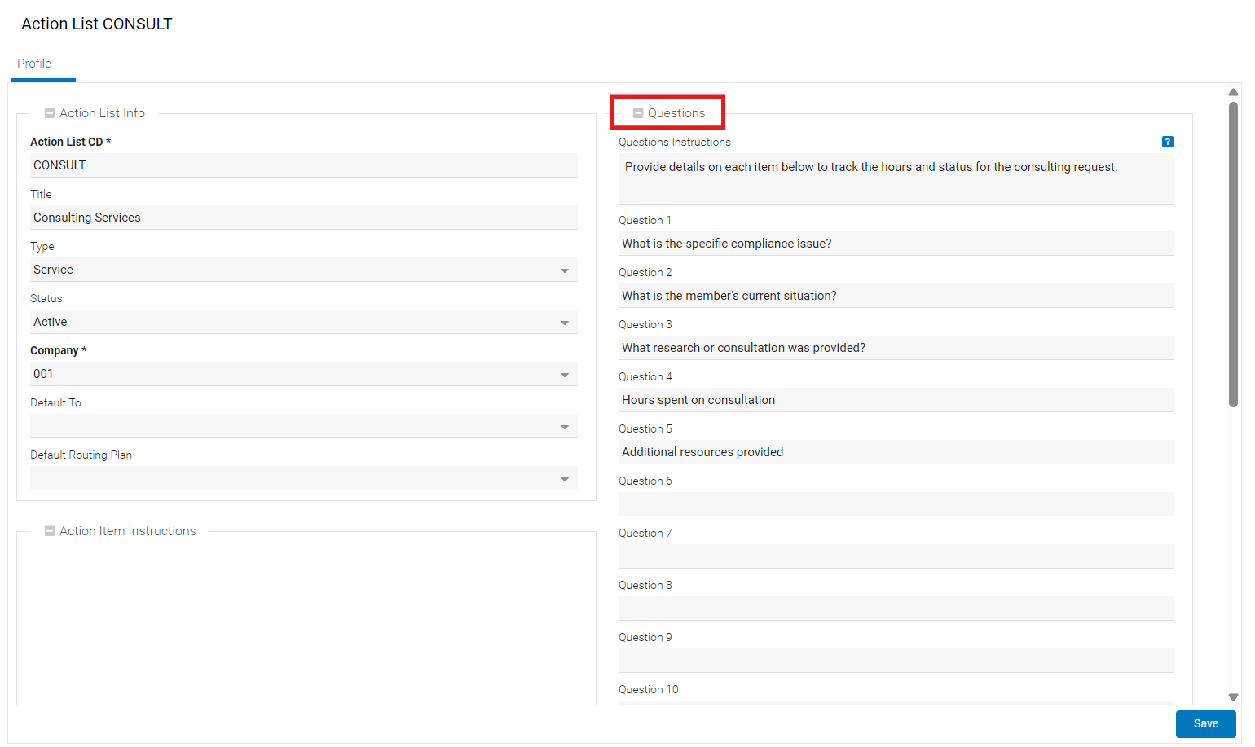Collapse the Action Item Instructions section
The image size is (1255, 747).
pyautogui.click(x=50, y=531)
